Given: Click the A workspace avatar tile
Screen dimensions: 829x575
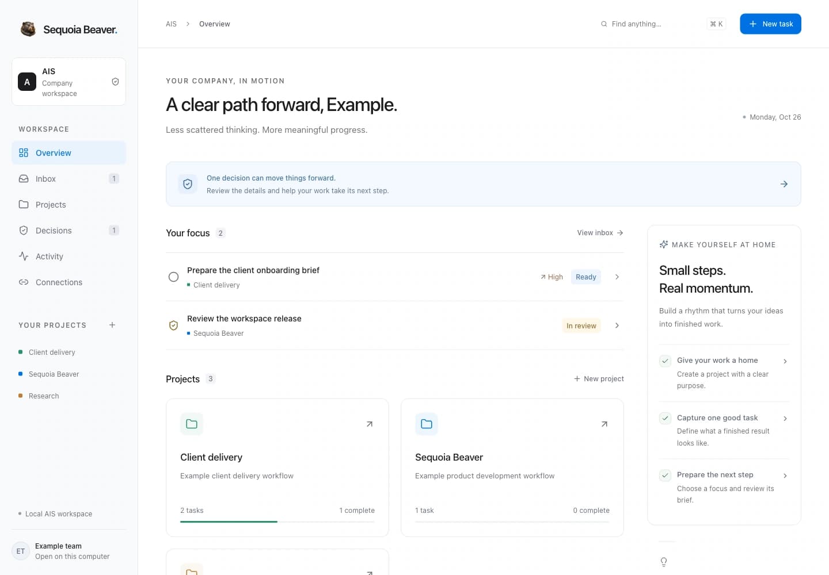Looking at the screenshot, I should (x=27, y=82).
